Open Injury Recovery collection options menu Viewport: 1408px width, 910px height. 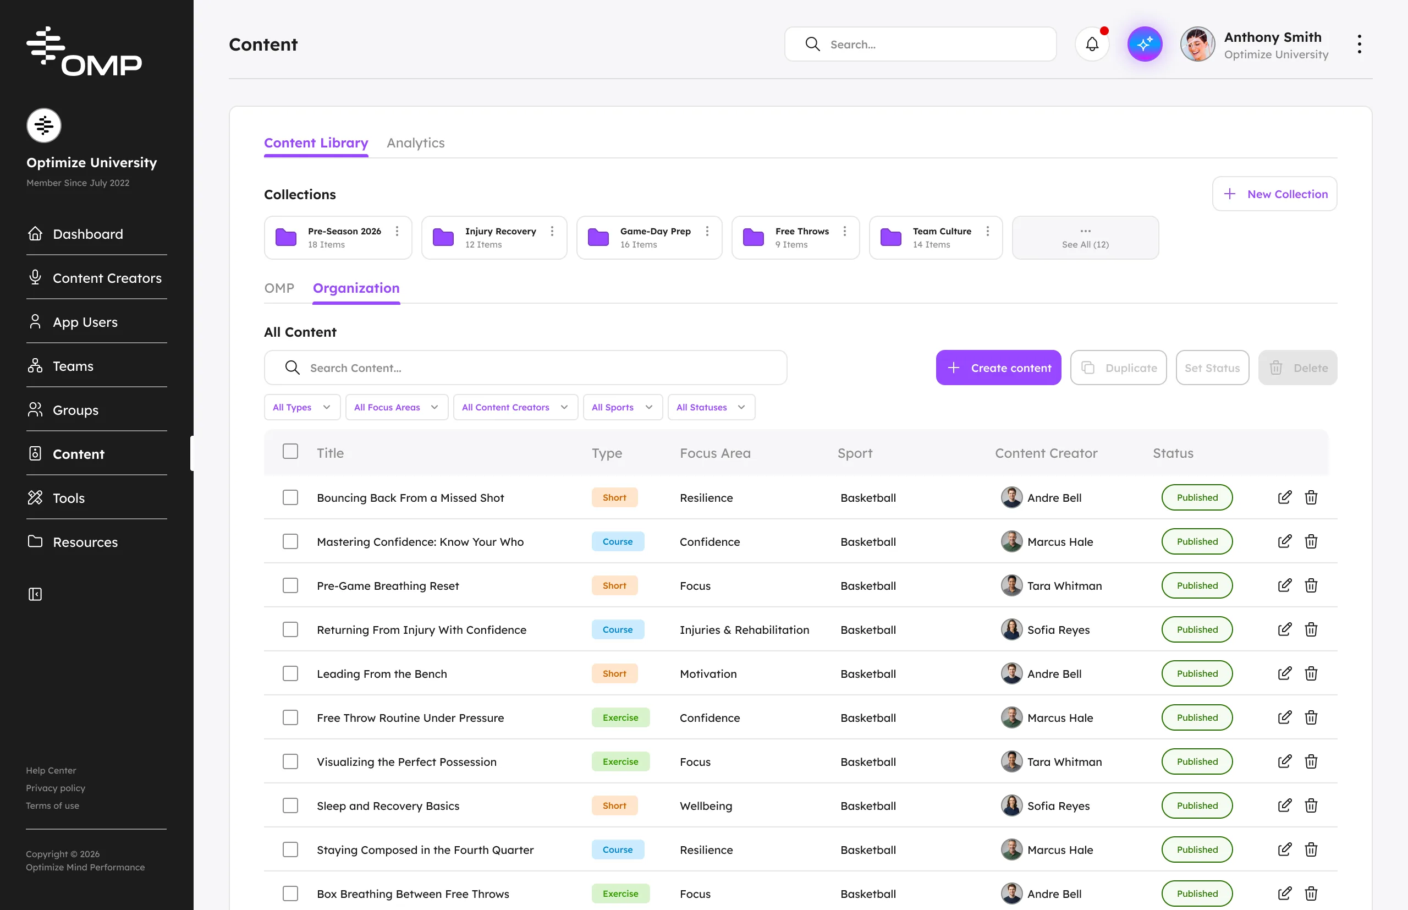point(552,231)
